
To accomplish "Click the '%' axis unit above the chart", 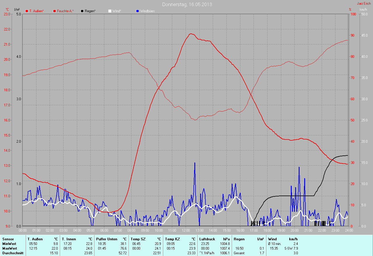I will click(350, 10).
